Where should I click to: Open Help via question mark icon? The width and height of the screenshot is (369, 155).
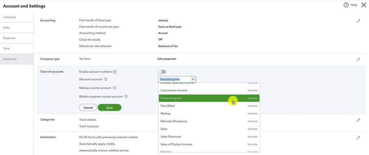(346, 5)
